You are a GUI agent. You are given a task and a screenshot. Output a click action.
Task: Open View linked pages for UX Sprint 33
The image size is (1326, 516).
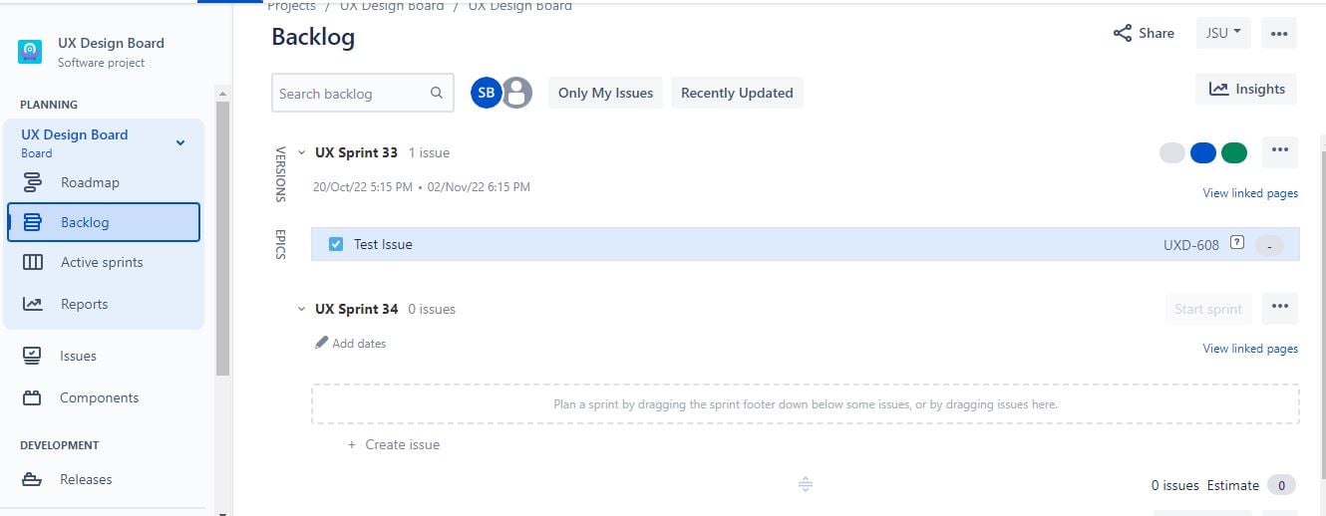1250,192
